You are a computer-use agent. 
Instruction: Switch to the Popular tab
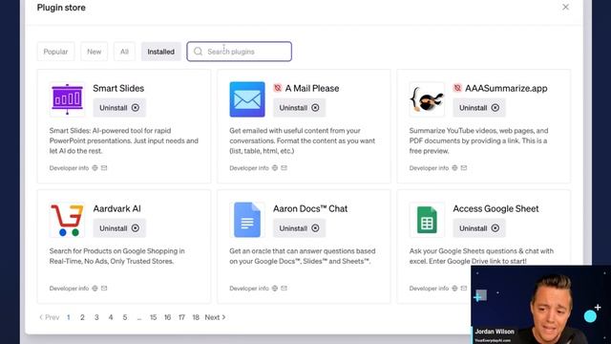coord(55,52)
